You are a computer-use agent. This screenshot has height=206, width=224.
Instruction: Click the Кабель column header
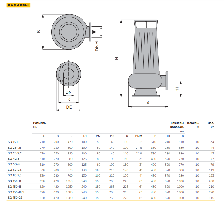pos(193,123)
